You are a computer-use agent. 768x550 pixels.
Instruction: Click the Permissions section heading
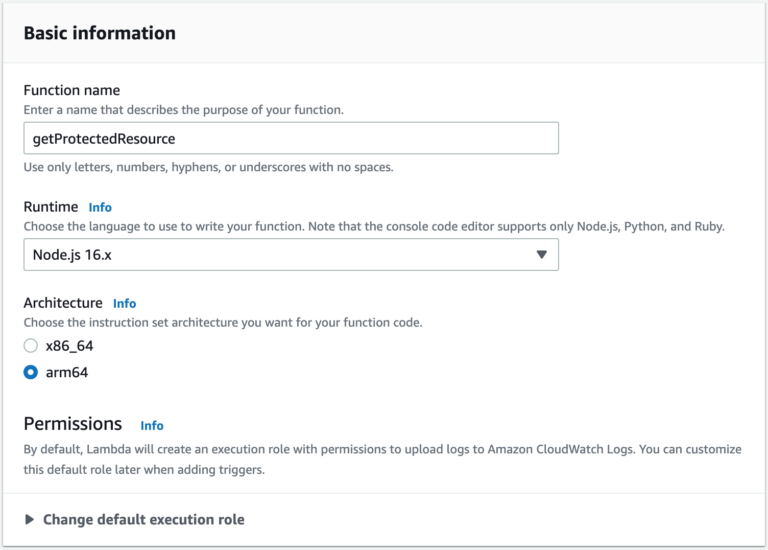tap(72, 424)
